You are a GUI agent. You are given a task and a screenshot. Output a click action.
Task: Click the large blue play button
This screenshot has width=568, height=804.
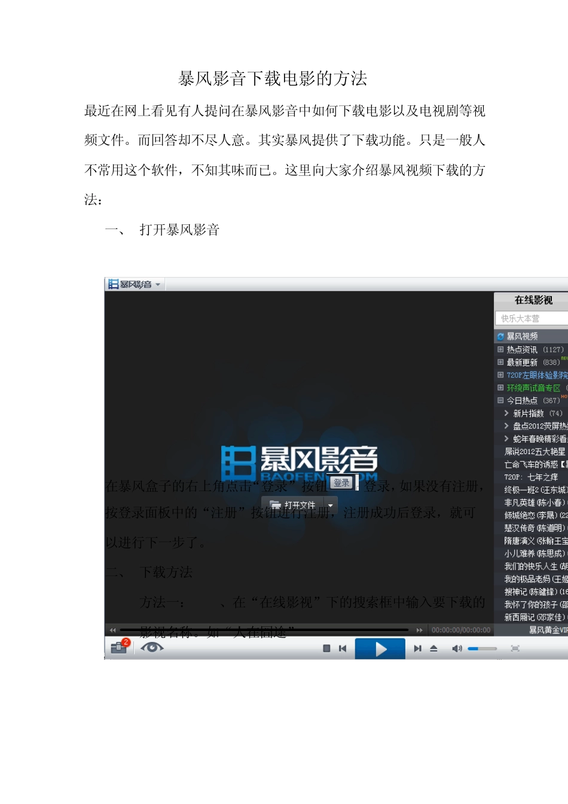pyautogui.click(x=380, y=648)
